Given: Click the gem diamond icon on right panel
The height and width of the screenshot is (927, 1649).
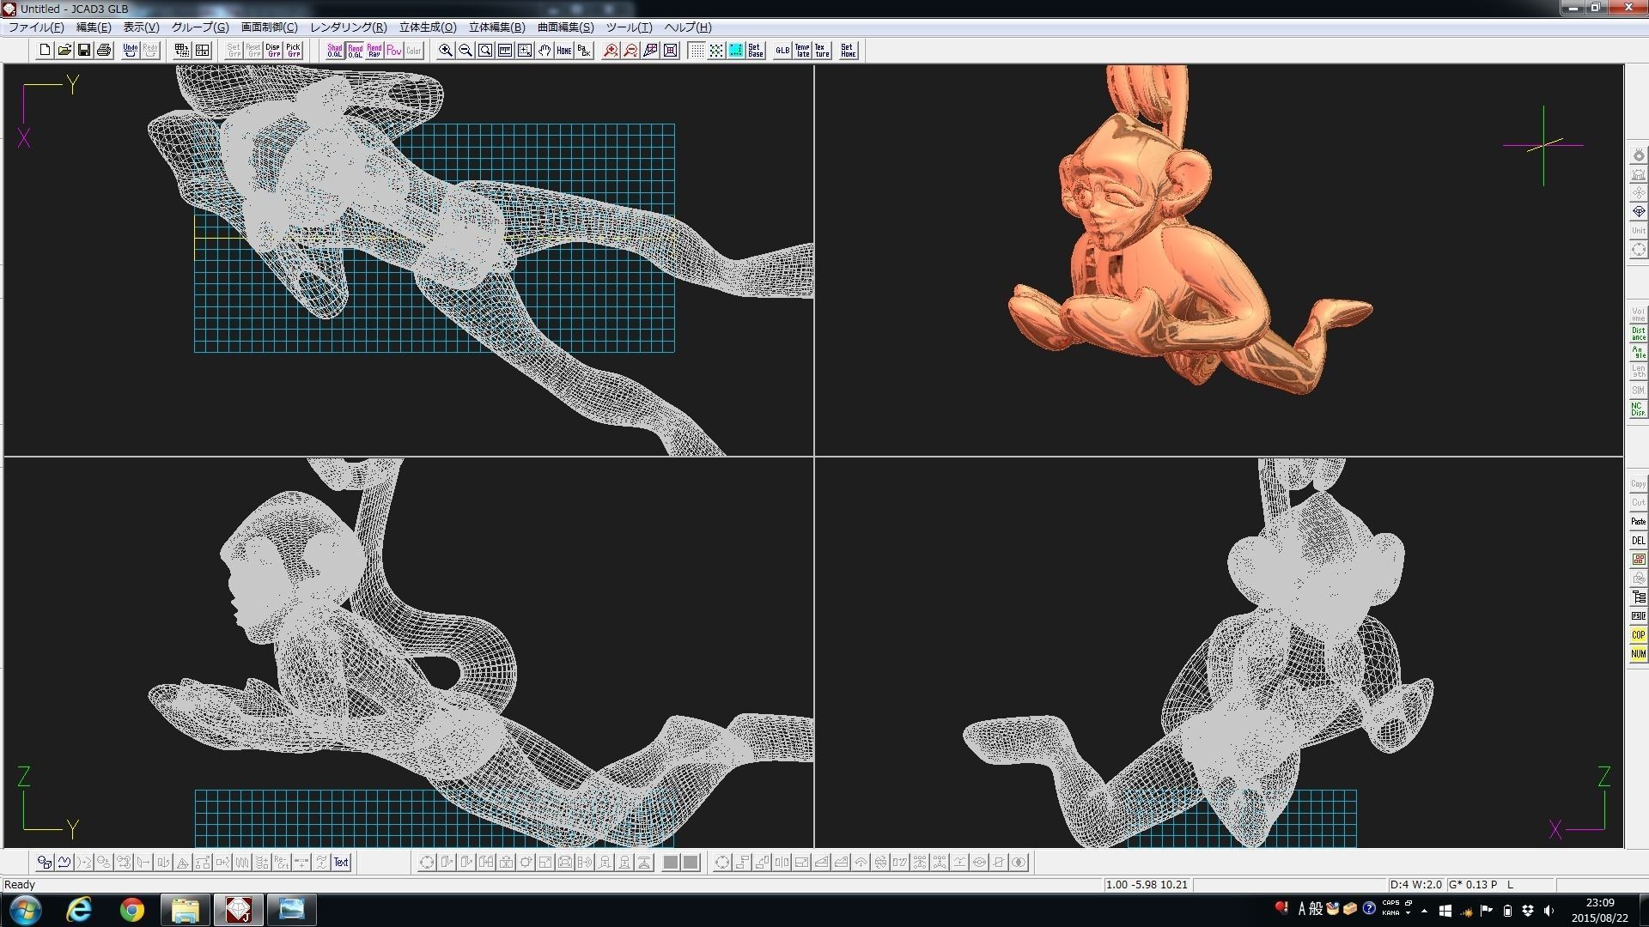Looking at the screenshot, I should [1639, 211].
